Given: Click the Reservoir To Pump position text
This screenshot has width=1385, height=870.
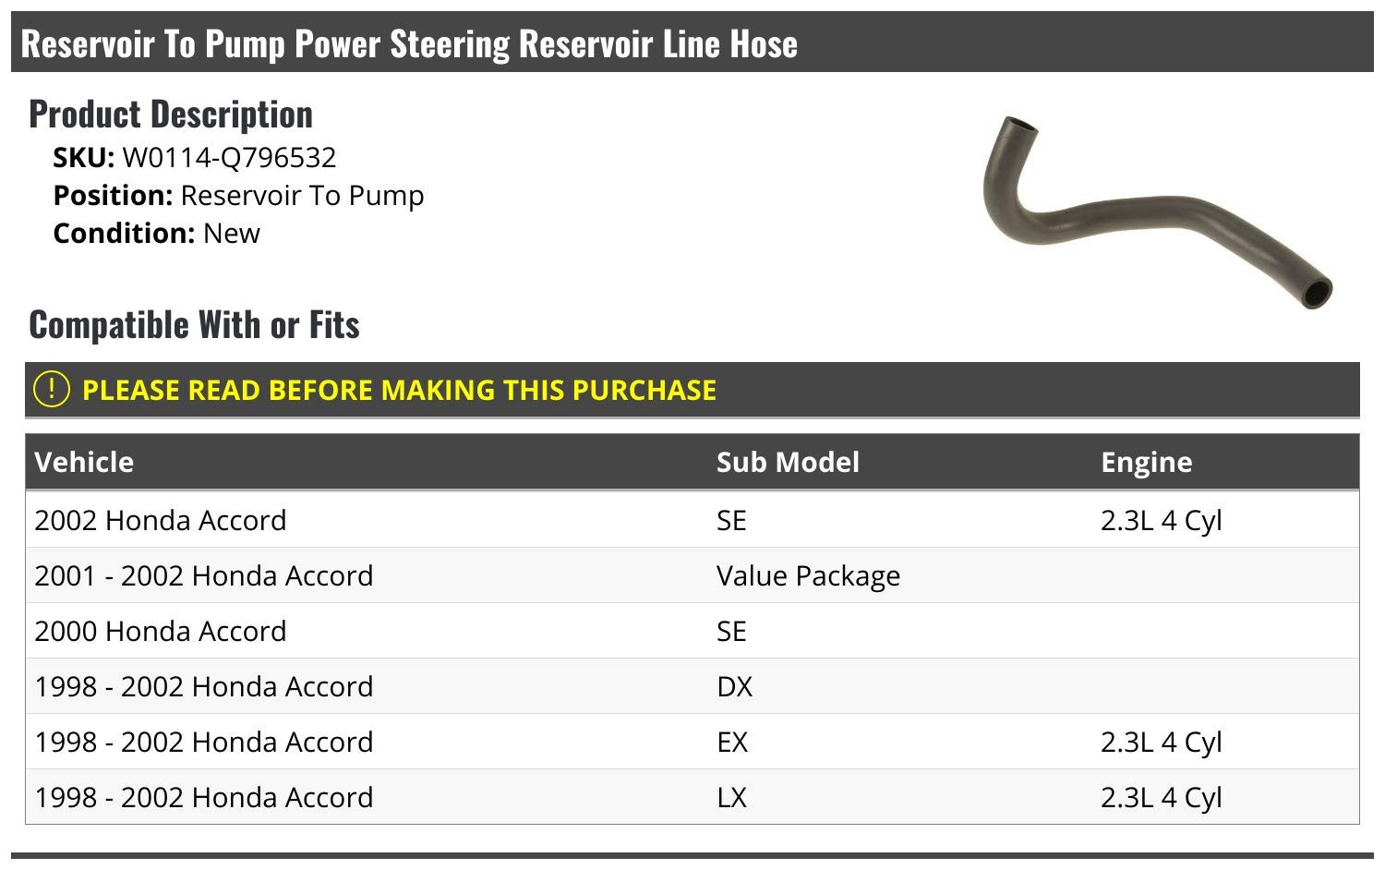Looking at the screenshot, I should pos(302,196).
